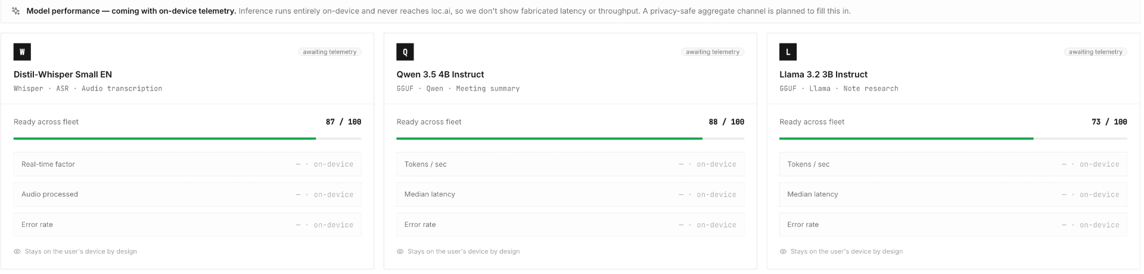
Task: Click the W icon for Distil-Whisper
Action: coord(22,52)
